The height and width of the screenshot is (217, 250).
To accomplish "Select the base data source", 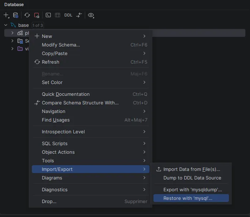I will point(24,25).
